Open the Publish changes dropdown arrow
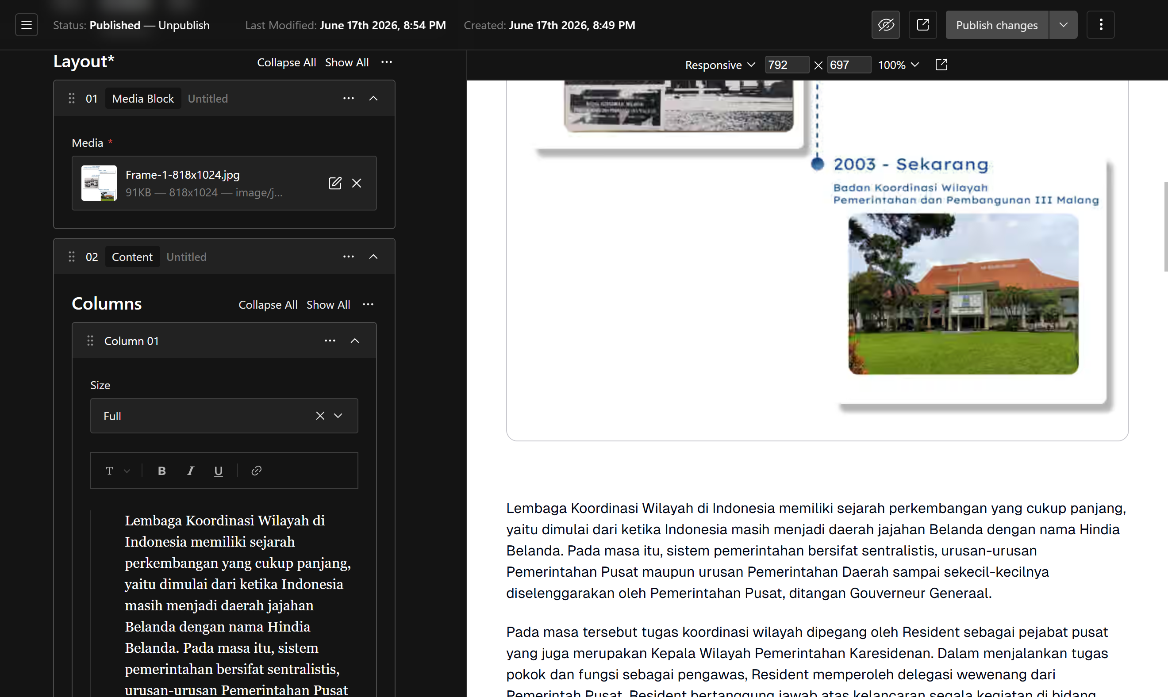 [1063, 25]
